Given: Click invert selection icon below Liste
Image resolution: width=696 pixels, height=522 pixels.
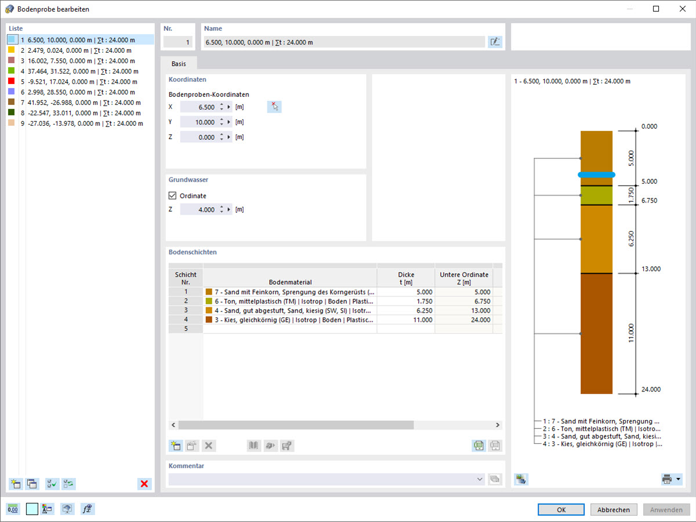Looking at the screenshot, I should (68, 484).
